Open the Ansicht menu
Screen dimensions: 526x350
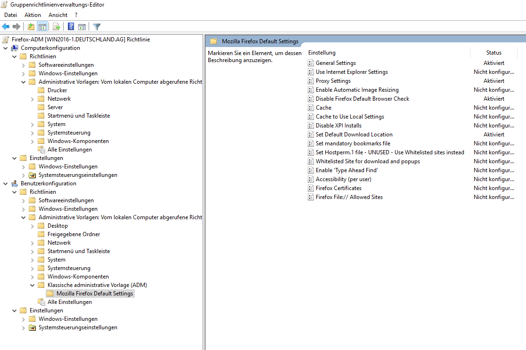pos(58,15)
